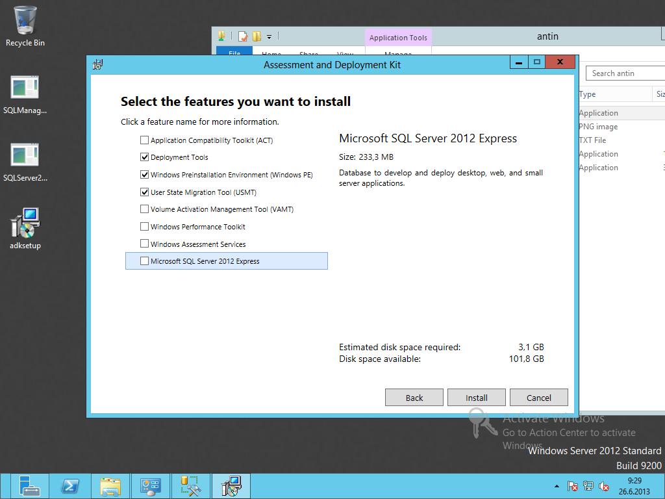Check the Microsoft SQL Server 2012 Express checkbox
Screen dimensions: 665x499
pyautogui.click(x=145, y=261)
